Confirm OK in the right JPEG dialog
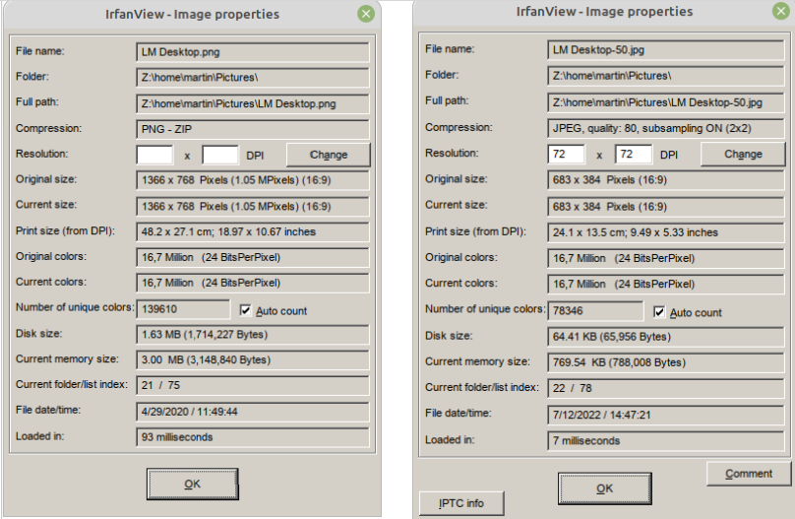This screenshot has height=519, width=795. tap(604, 488)
